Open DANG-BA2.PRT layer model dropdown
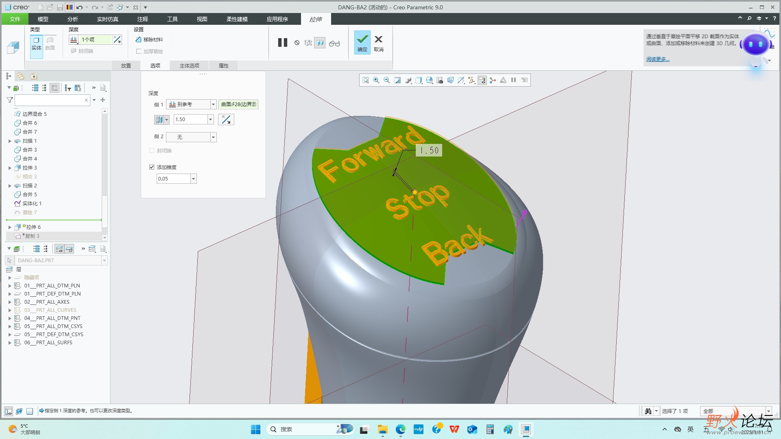The height and width of the screenshot is (439, 781). (x=104, y=261)
